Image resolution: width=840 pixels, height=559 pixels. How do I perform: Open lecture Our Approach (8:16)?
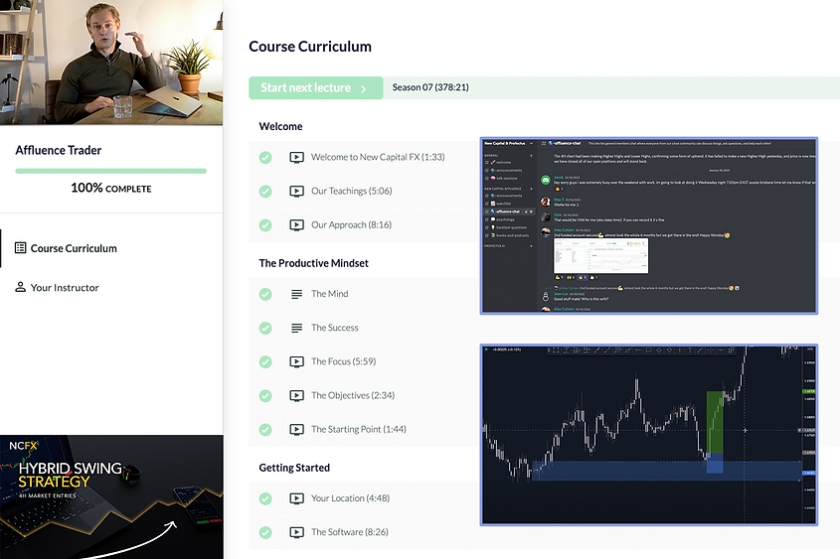point(352,224)
